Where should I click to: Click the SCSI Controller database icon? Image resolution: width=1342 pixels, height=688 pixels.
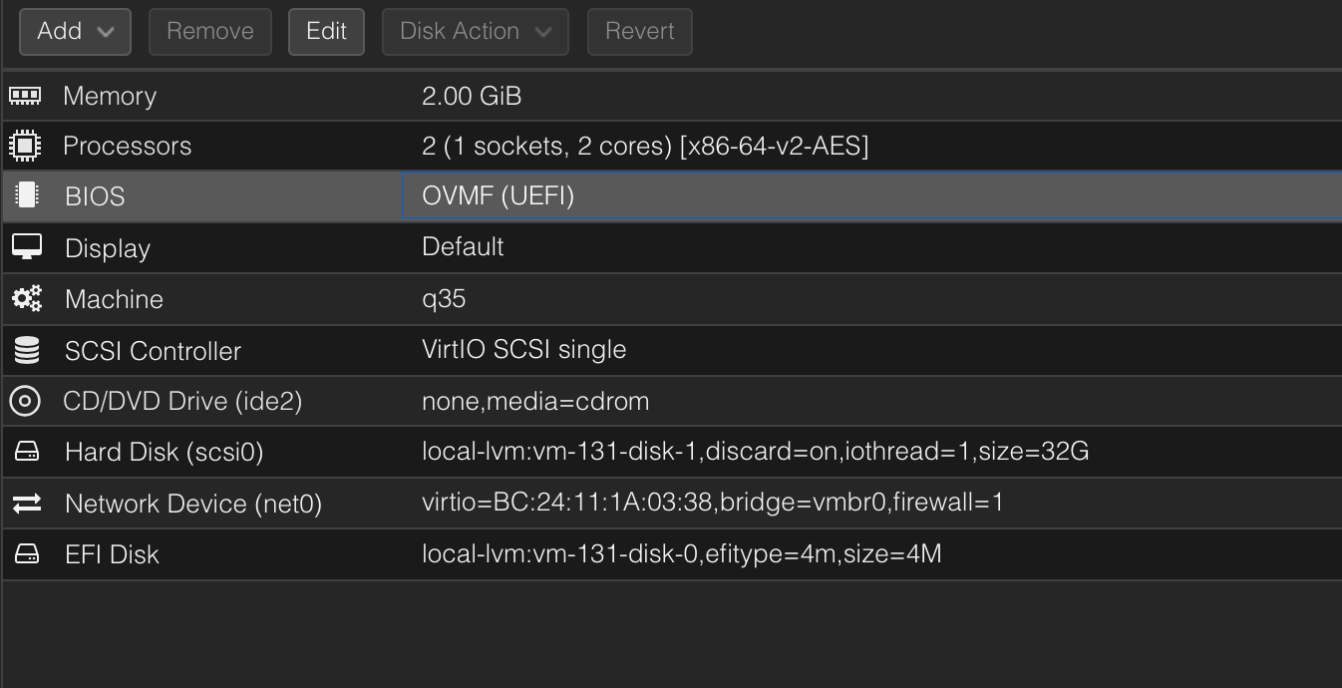27,350
